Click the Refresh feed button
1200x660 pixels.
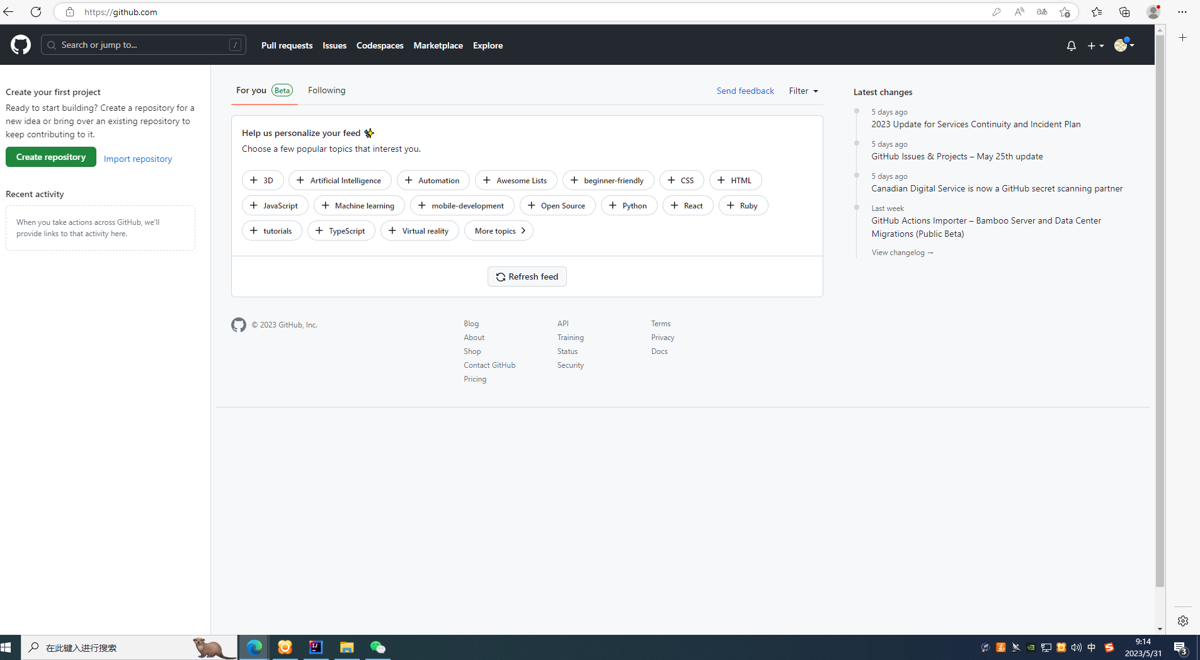tap(527, 276)
